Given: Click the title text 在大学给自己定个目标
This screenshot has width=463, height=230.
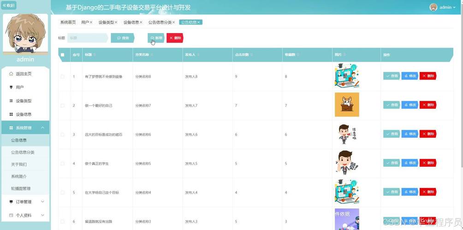Looking at the screenshot, I should pyautogui.click(x=102, y=193).
